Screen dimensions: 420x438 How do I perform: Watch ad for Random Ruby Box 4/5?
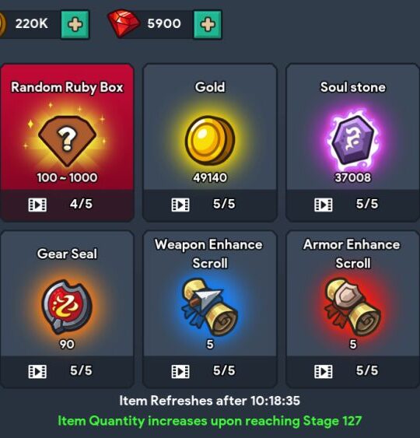click(67, 205)
